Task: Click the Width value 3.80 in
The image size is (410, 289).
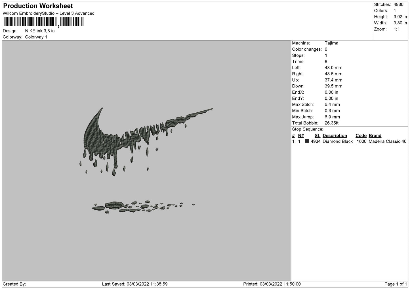Action: pyautogui.click(x=400, y=23)
